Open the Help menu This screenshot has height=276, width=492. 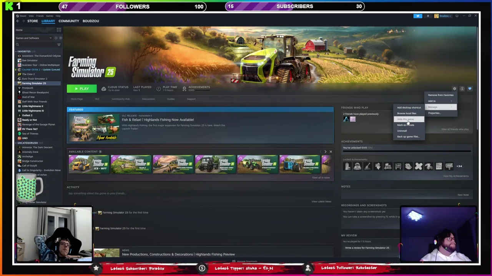coord(58,16)
